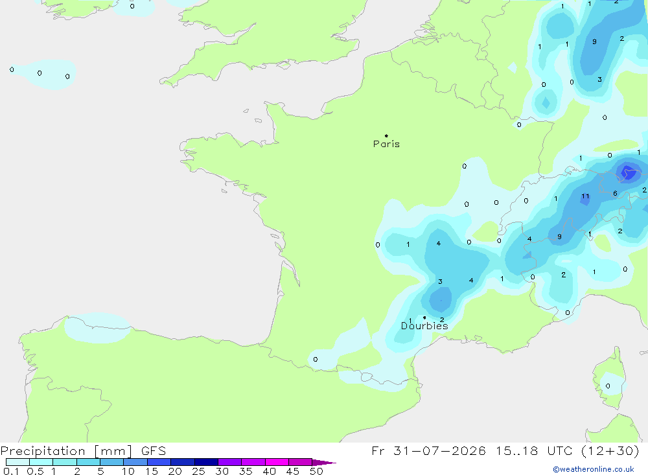This screenshot has width=648, height=475.
Task: Open the weatheronline.co.uk copyright link
Action: (x=594, y=469)
